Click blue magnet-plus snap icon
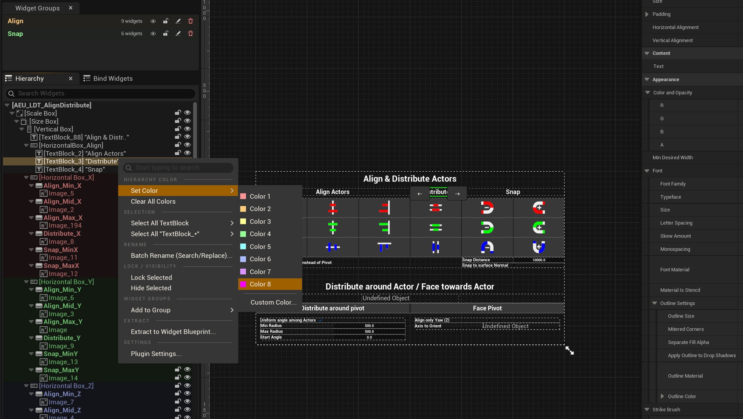This screenshot has height=419, width=743. [539, 247]
